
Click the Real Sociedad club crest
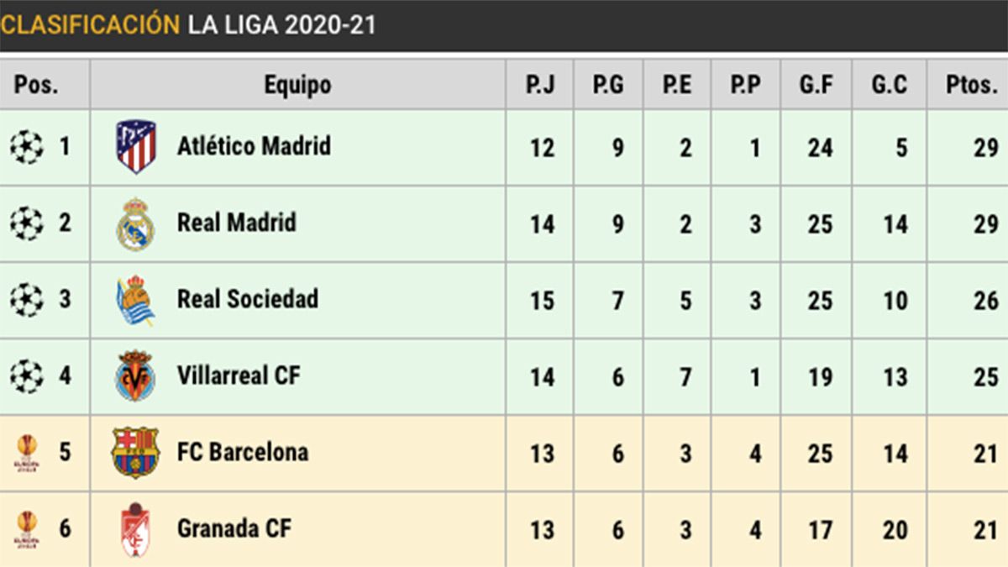point(135,300)
